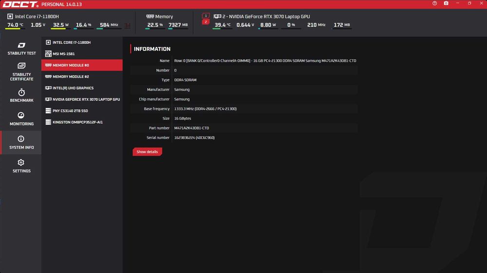Take a screenshot with camera icon
Viewport: 487px width, 273px height.
446,3
